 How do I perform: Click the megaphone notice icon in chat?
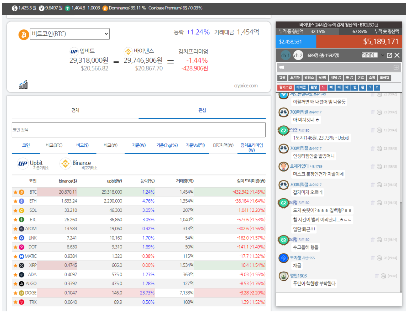point(282,67)
